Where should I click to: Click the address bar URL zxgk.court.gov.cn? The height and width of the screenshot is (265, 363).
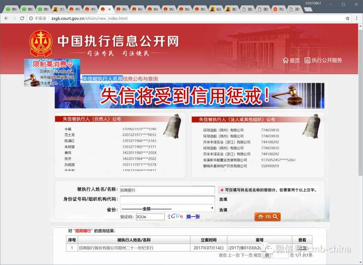[x=89, y=18]
